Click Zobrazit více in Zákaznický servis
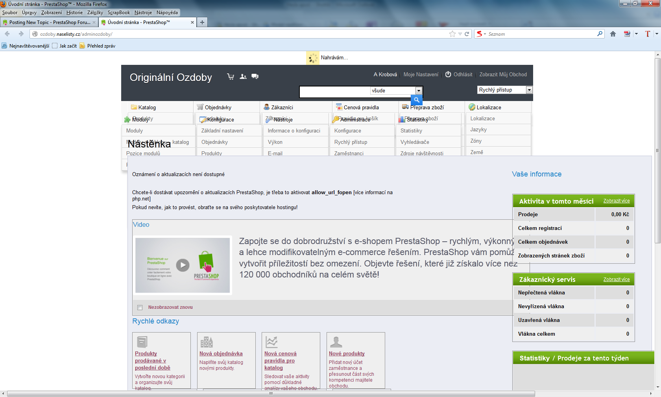661x397 pixels. 617,279
